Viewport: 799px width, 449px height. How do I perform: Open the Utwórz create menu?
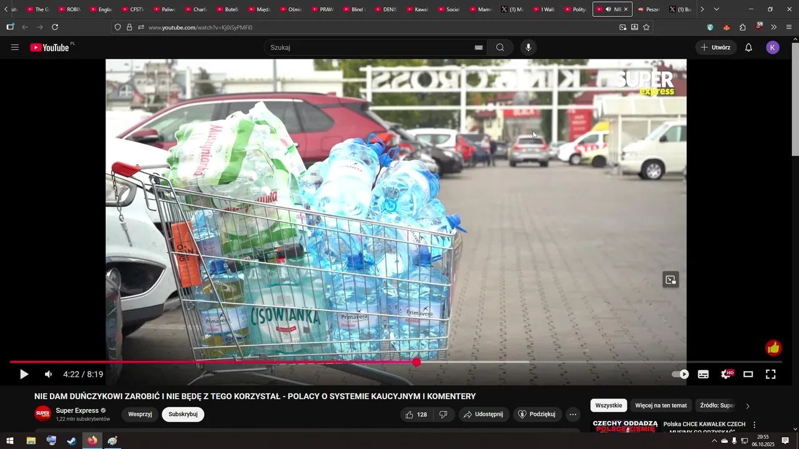(x=716, y=47)
